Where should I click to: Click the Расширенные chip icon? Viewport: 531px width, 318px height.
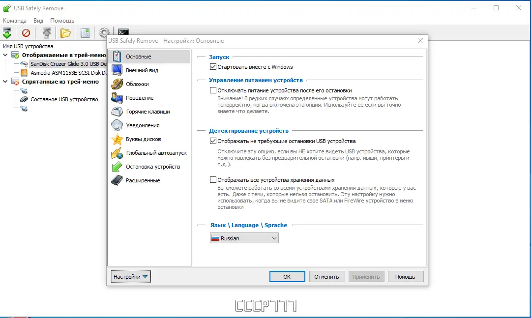click(x=117, y=180)
